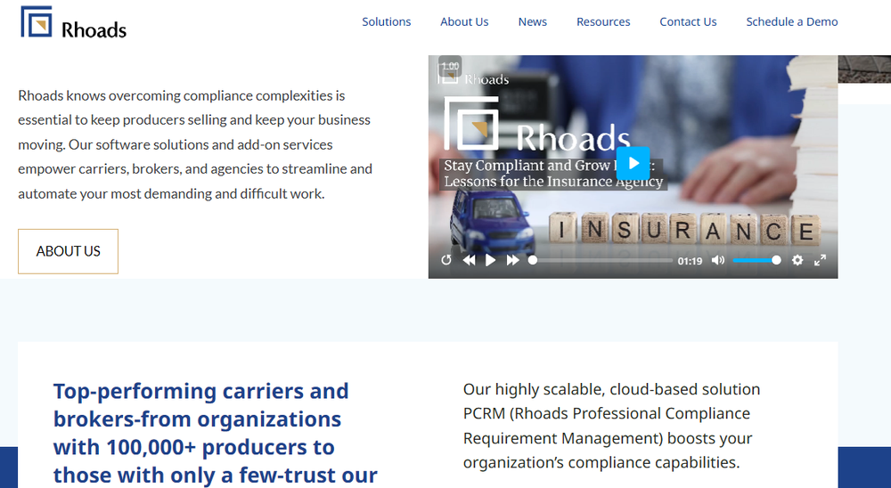This screenshot has height=488, width=891.
Task: Go to the About Us nav item
Action: point(464,21)
